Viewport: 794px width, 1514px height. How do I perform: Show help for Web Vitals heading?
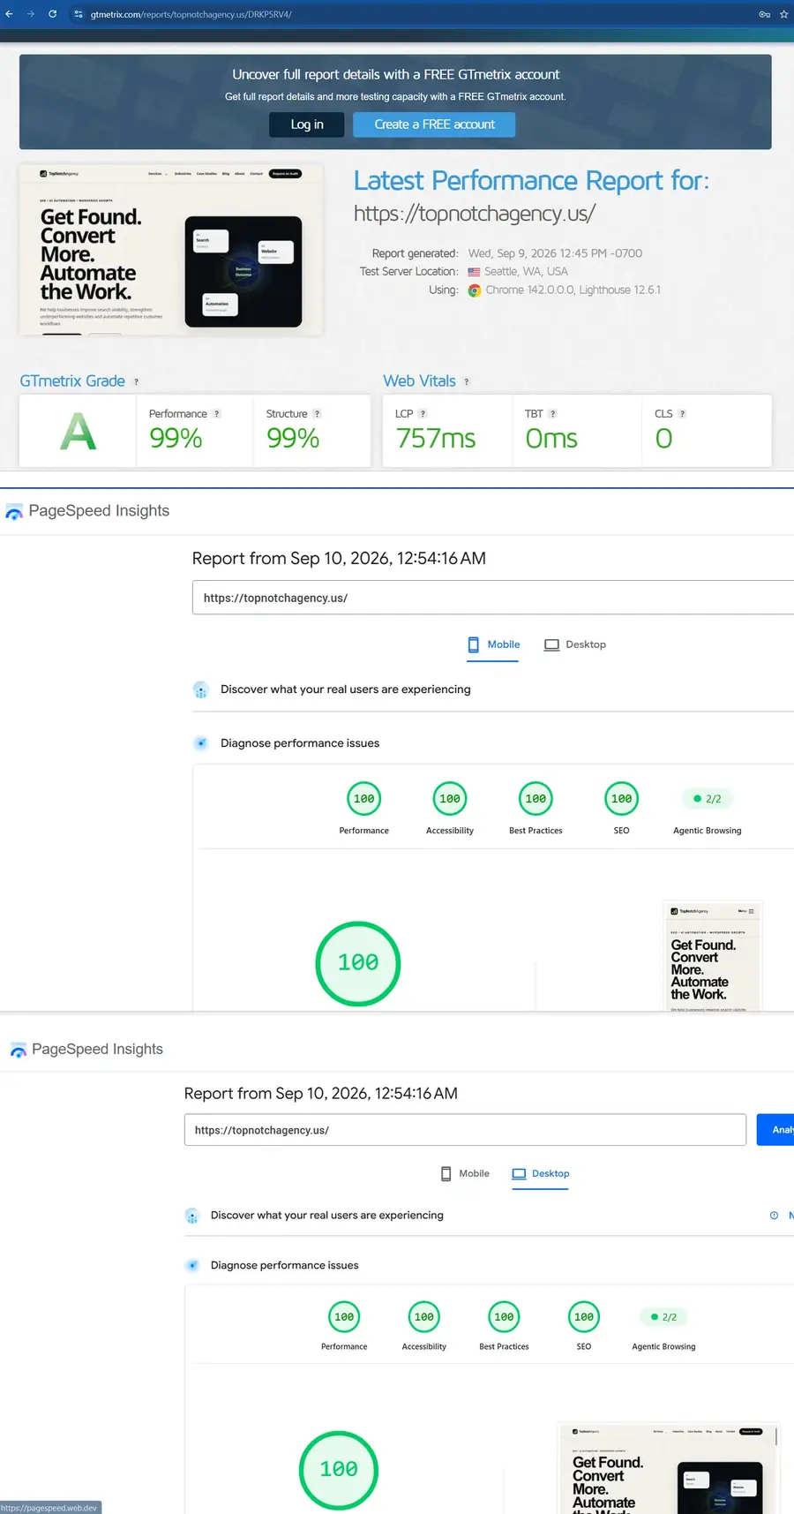pos(467,381)
